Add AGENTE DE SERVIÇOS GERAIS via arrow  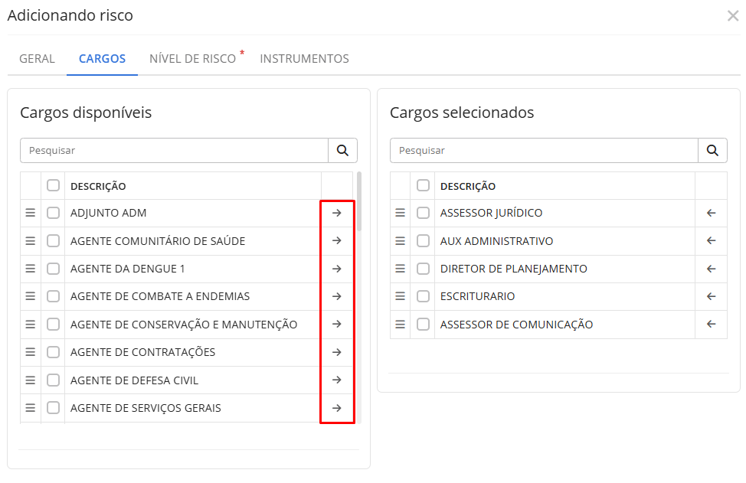(336, 408)
